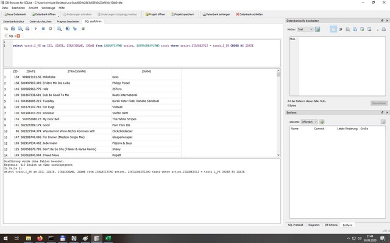This screenshot has height=243, width=390.
Task: Click the Projekt speichern button
Action: (x=183, y=13)
